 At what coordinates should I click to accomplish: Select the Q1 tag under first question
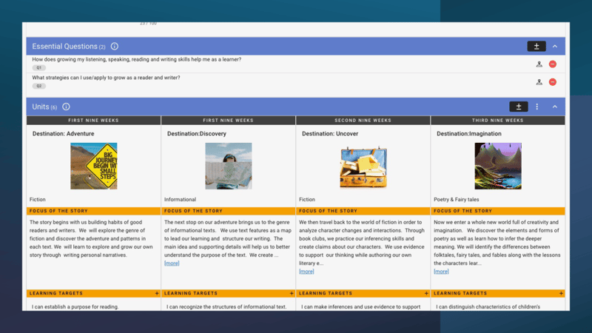click(x=39, y=67)
